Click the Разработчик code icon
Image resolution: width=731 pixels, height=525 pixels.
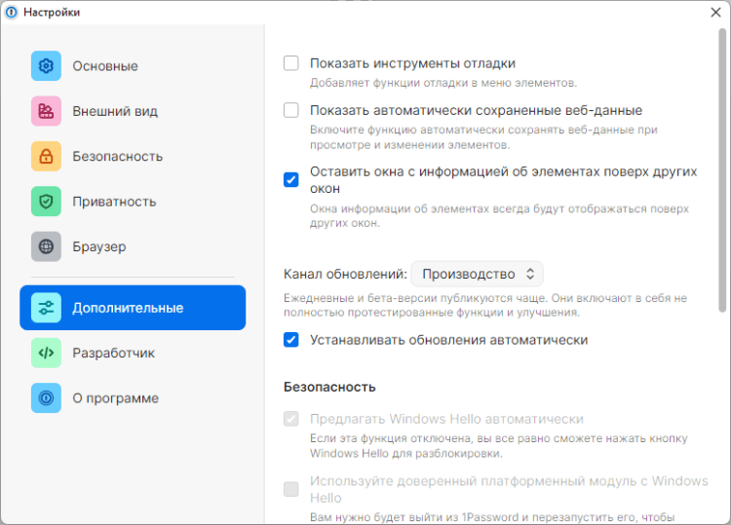point(46,353)
